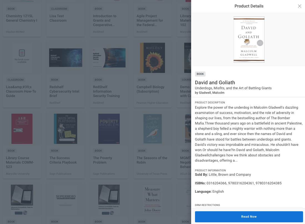Click Hayden-McNeil publisher text
305x224 pixels.
[15, 32]
